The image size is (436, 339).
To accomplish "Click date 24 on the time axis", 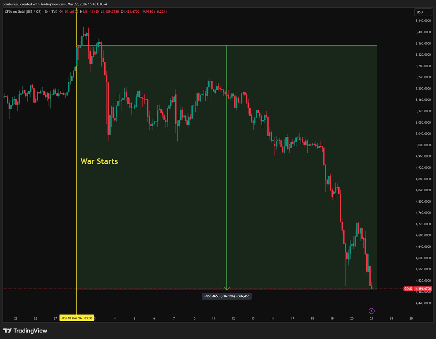I will point(391,318).
